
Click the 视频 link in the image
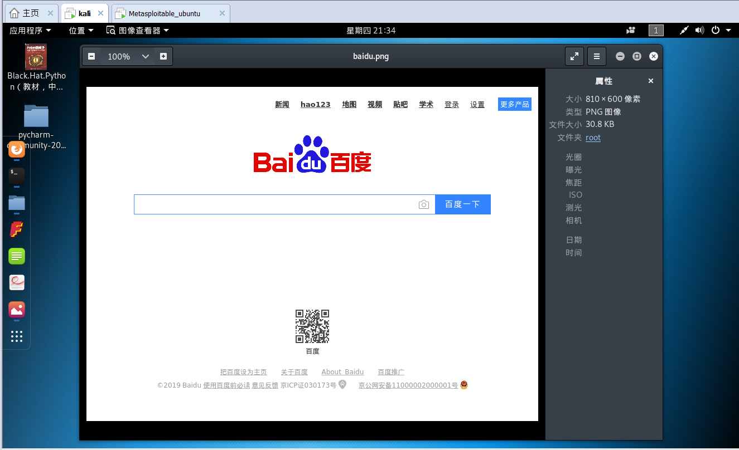(x=375, y=104)
